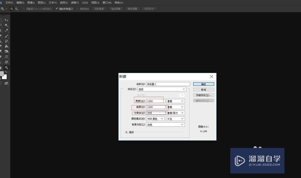The image size is (301, 178).
Task: Click the 4.12M image size value
Action: pos(203,131)
